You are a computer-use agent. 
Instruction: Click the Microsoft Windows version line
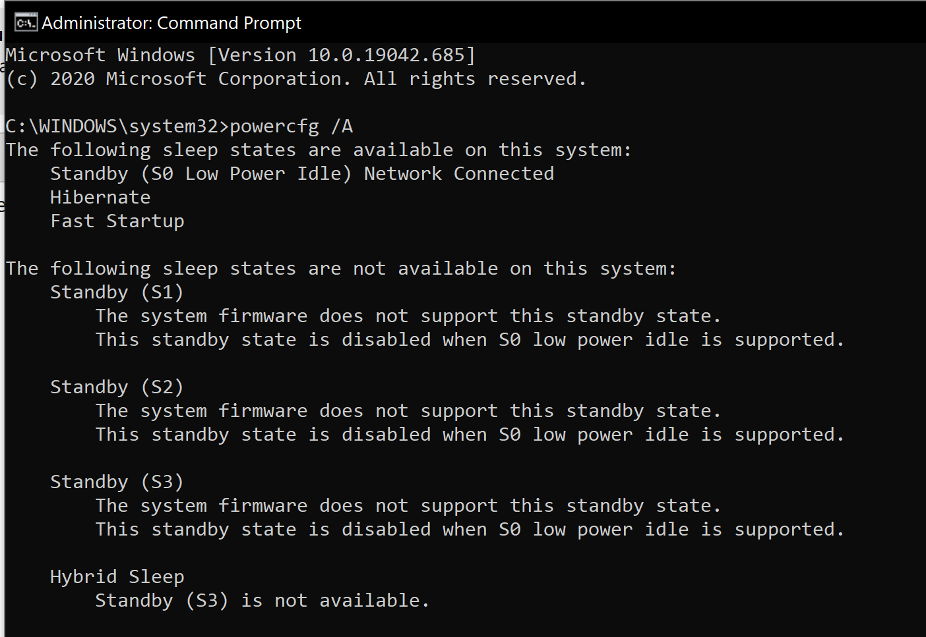tap(239, 55)
